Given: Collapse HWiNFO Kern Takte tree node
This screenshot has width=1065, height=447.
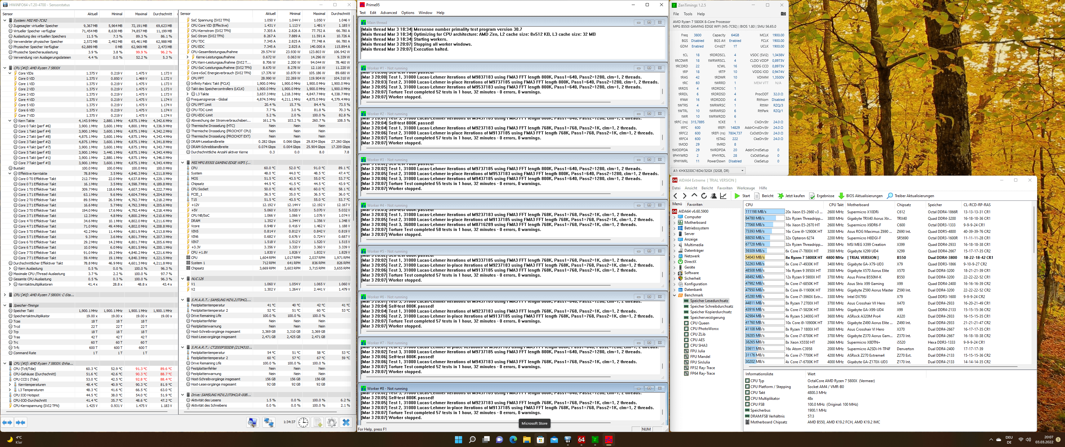Looking at the screenshot, I should point(10,121).
